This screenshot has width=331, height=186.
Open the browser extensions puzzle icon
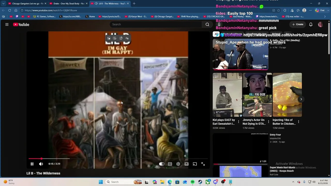tap(285, 10)
